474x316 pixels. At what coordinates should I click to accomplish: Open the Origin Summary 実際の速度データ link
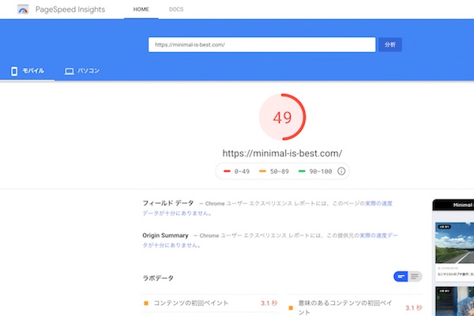pyautogui.click(x=378, y=235)
